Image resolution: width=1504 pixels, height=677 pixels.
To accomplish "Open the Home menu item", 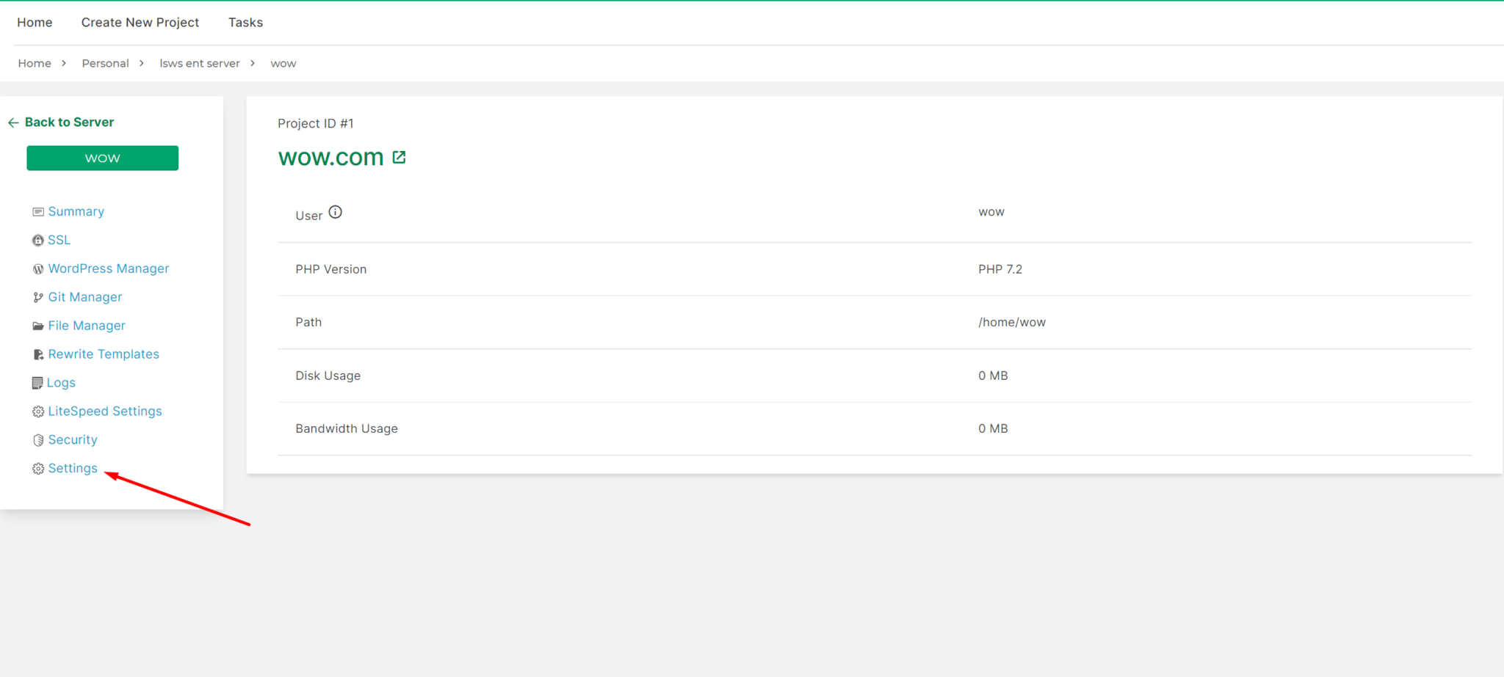I will point(35,22).
